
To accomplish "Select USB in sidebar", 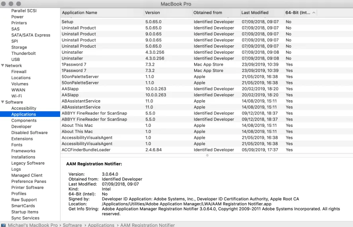I will click(x=15, y=59).
